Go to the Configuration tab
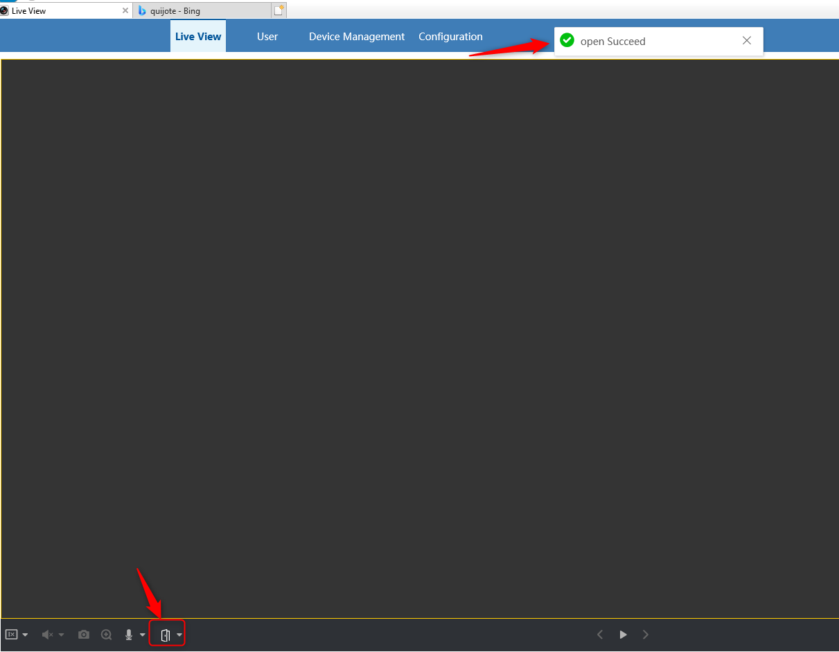Image resolution: width=839 pixels, height=652 pixels. 450,37
